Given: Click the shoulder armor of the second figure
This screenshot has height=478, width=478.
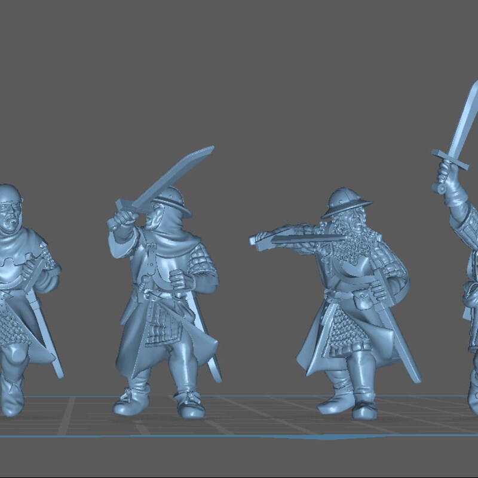Looking at the screenshot, I should coord(197,254).
